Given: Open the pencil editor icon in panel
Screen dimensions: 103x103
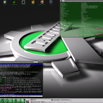Looking at the screenshot, I should click(x=23, y=101).
